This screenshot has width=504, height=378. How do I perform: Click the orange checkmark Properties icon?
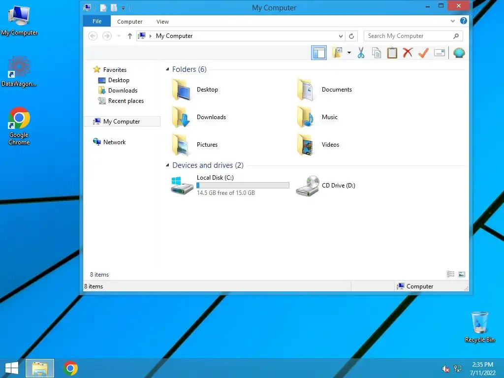click(x=424, y=53)
